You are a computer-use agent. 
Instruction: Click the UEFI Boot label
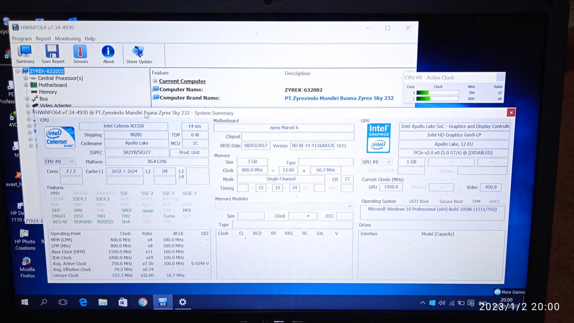419,201
